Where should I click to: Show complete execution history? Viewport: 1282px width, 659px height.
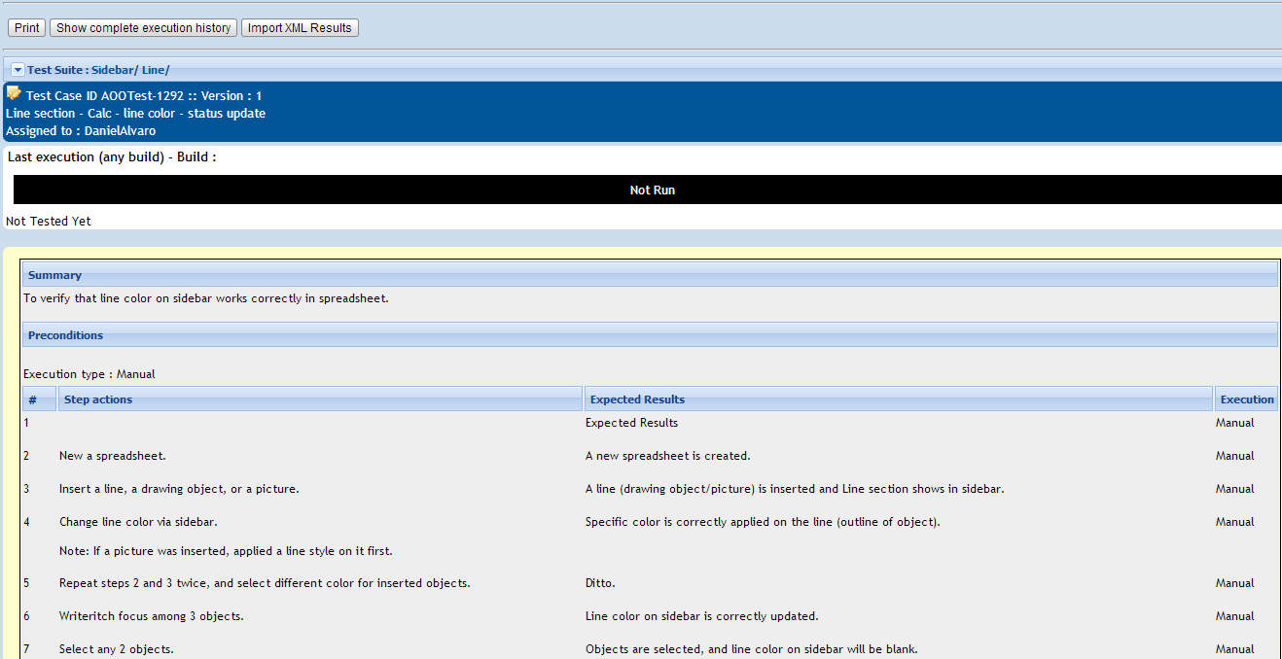[143, 28]
